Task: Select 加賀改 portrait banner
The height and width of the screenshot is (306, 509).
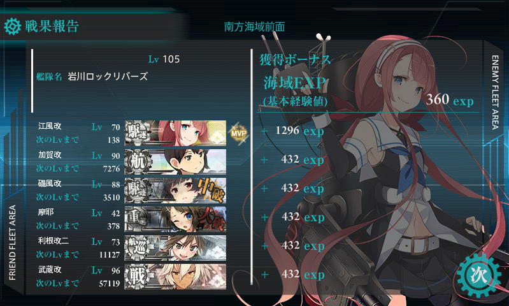Action: (176, 162)
